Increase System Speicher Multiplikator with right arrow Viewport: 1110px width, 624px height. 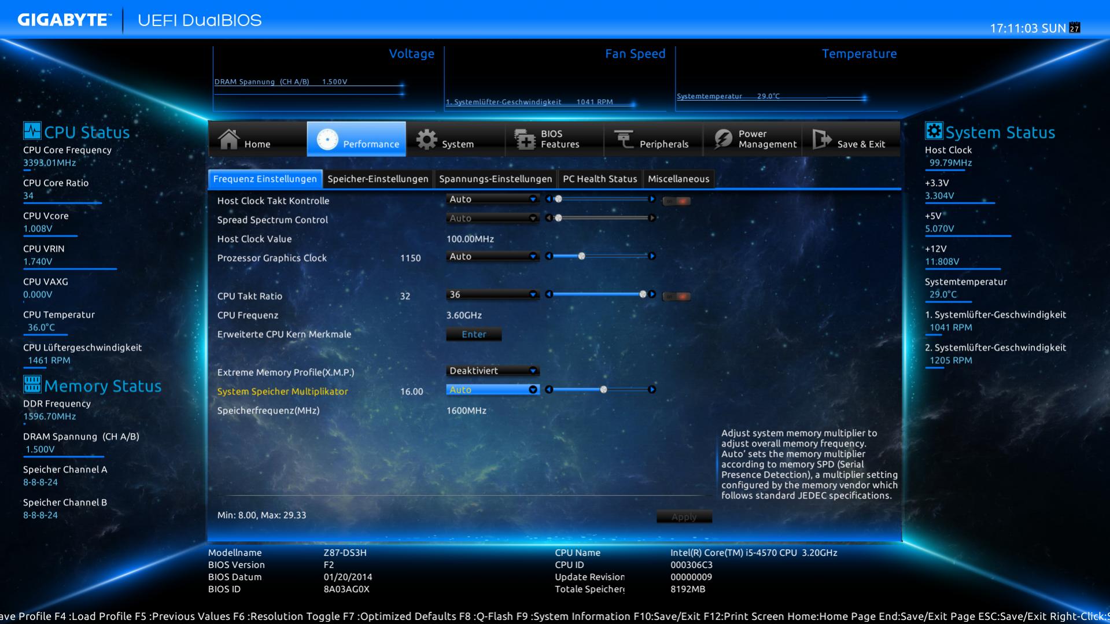[652, 390]
